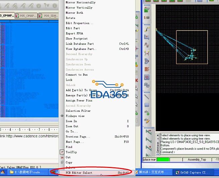Click the circled V marker toolbar icon
This screenshot has width=219, height=178.
39,6
